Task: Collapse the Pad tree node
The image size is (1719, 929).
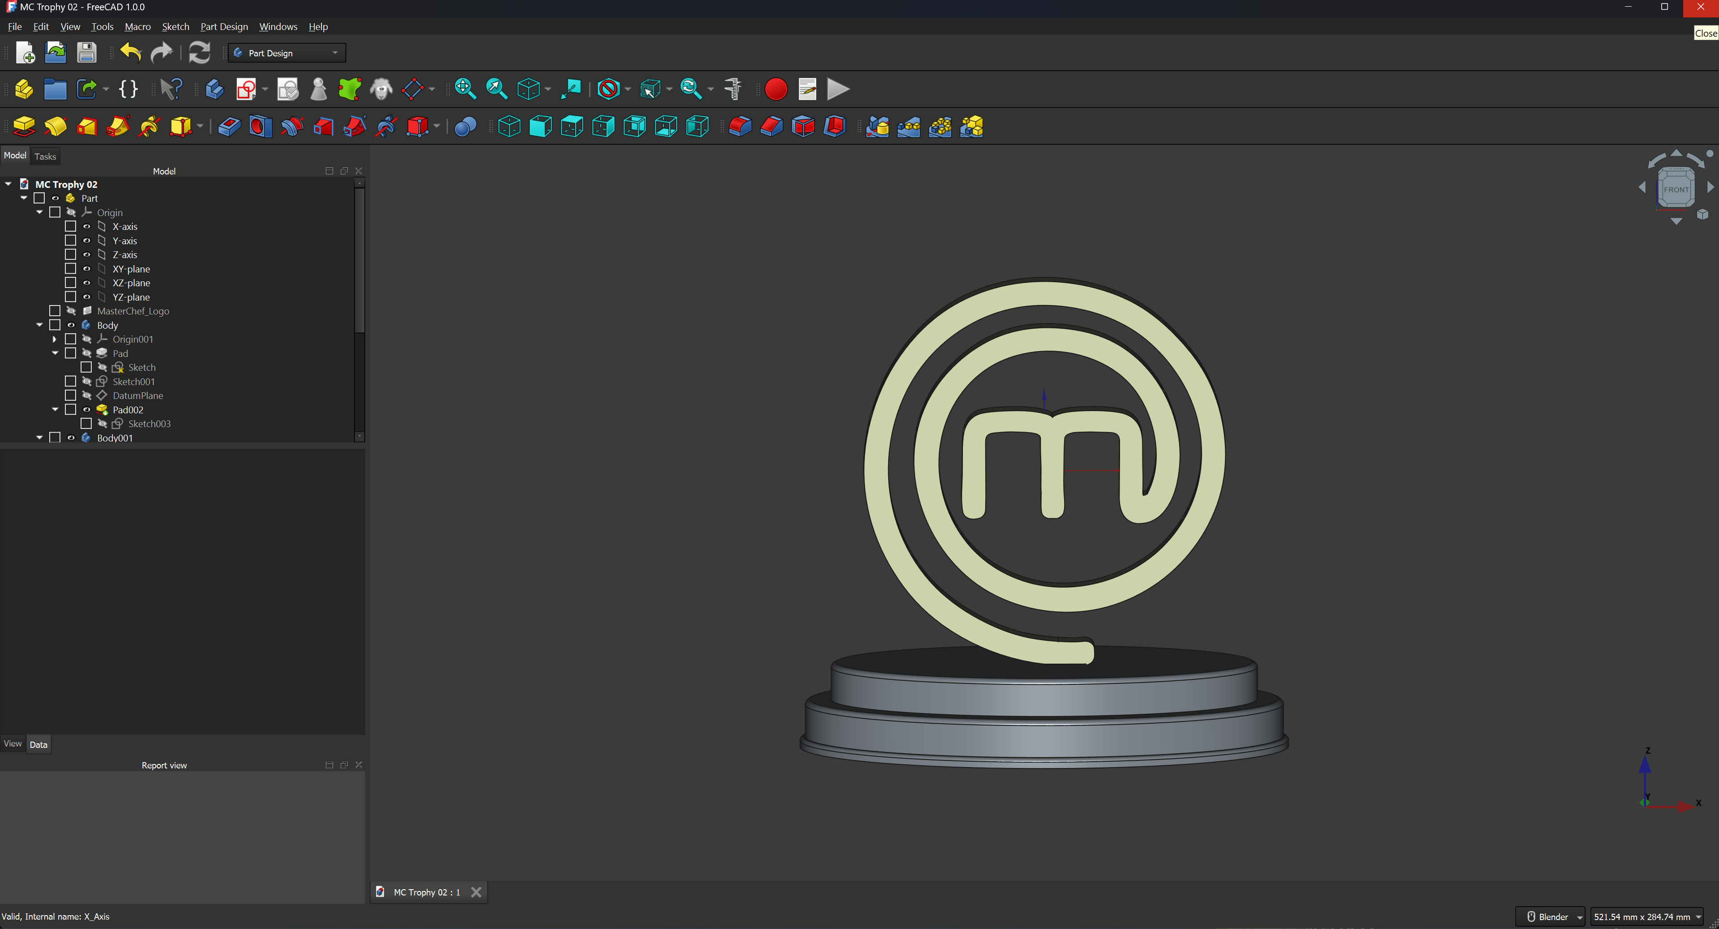Action: (55, 353)
